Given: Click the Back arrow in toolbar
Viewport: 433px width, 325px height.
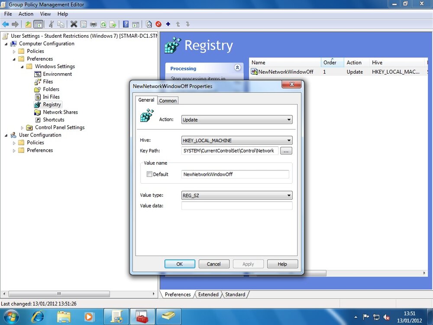Looking at the screenshot, I should pyautogui.click(x=5, y=24).
